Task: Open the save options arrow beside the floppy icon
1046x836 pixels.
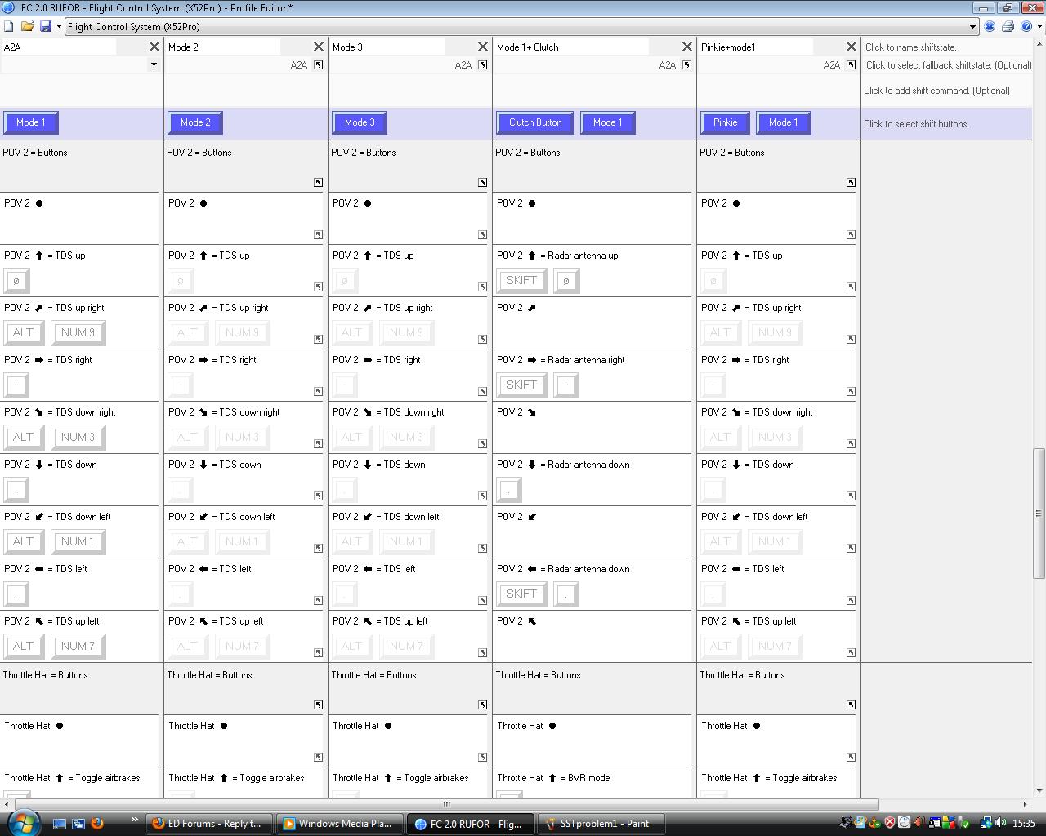Action: [59, 26]
